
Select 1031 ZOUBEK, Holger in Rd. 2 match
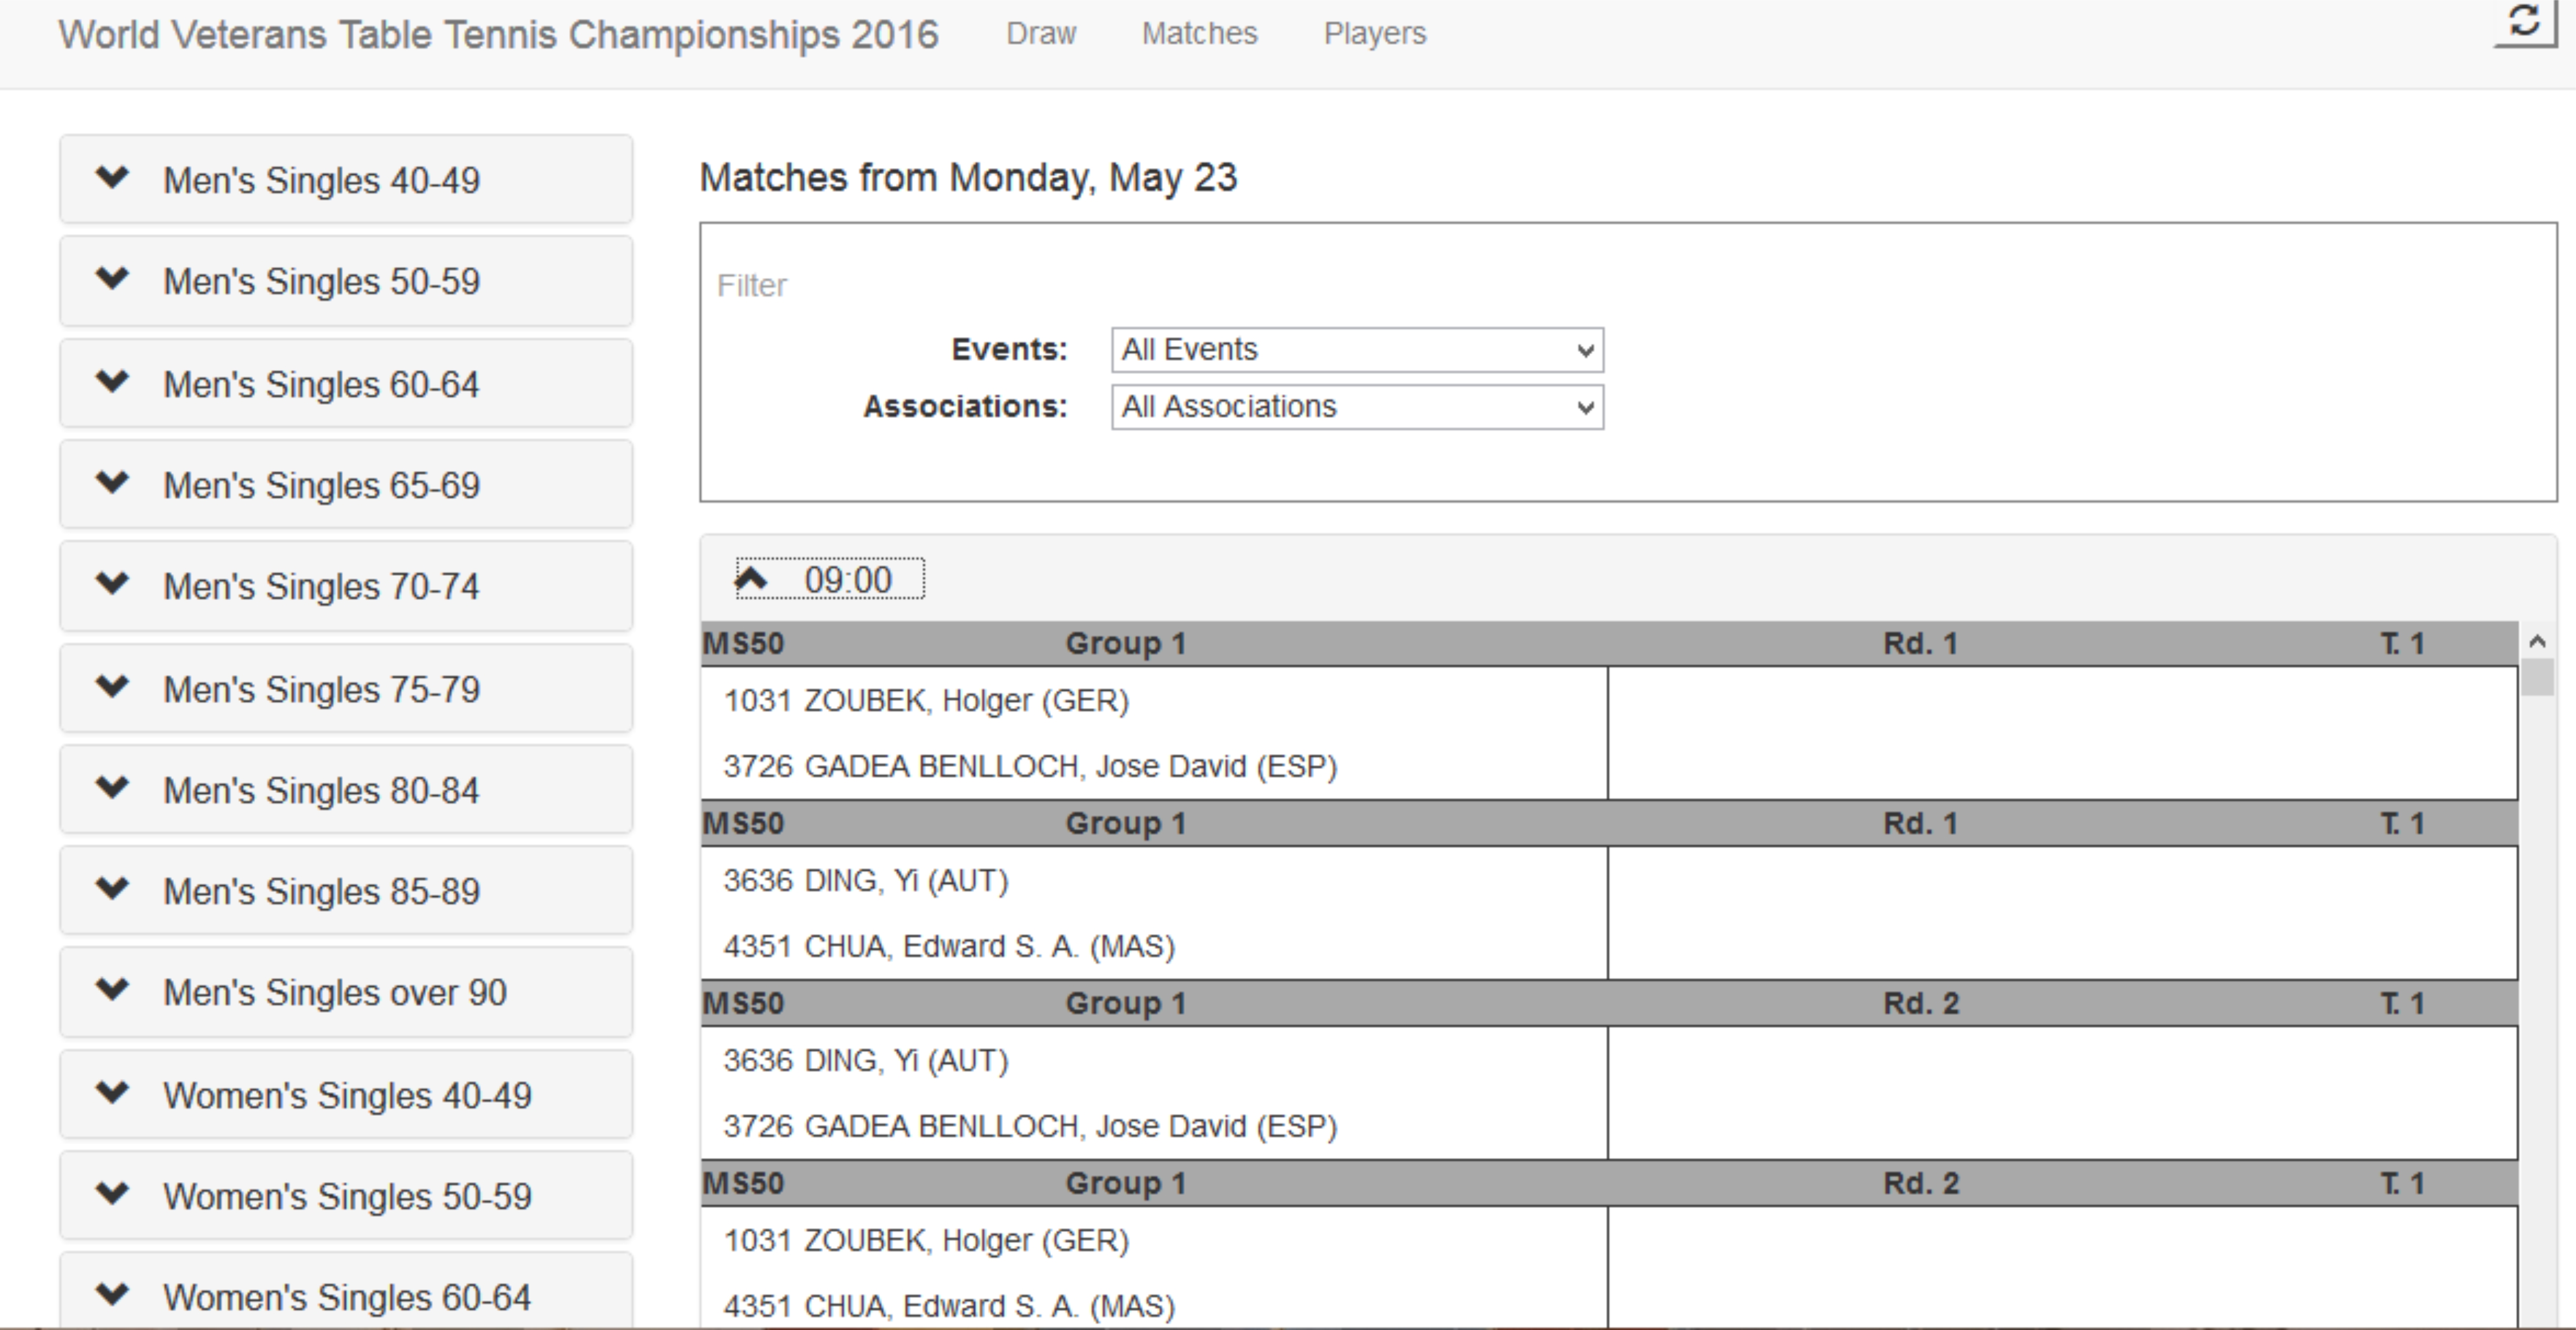click(926, 1242)
